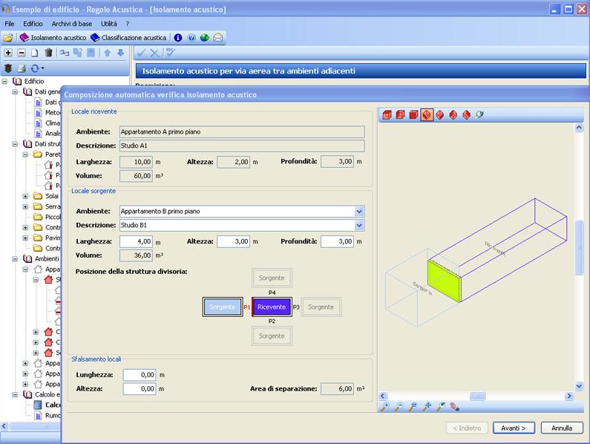
Task: Select the pan tool below 3D preview
Action: (427, 407)
